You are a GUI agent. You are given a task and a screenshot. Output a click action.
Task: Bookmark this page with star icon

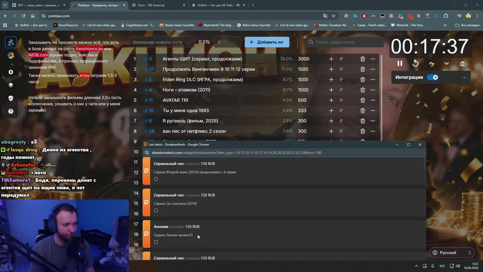(x=334, y=16)
